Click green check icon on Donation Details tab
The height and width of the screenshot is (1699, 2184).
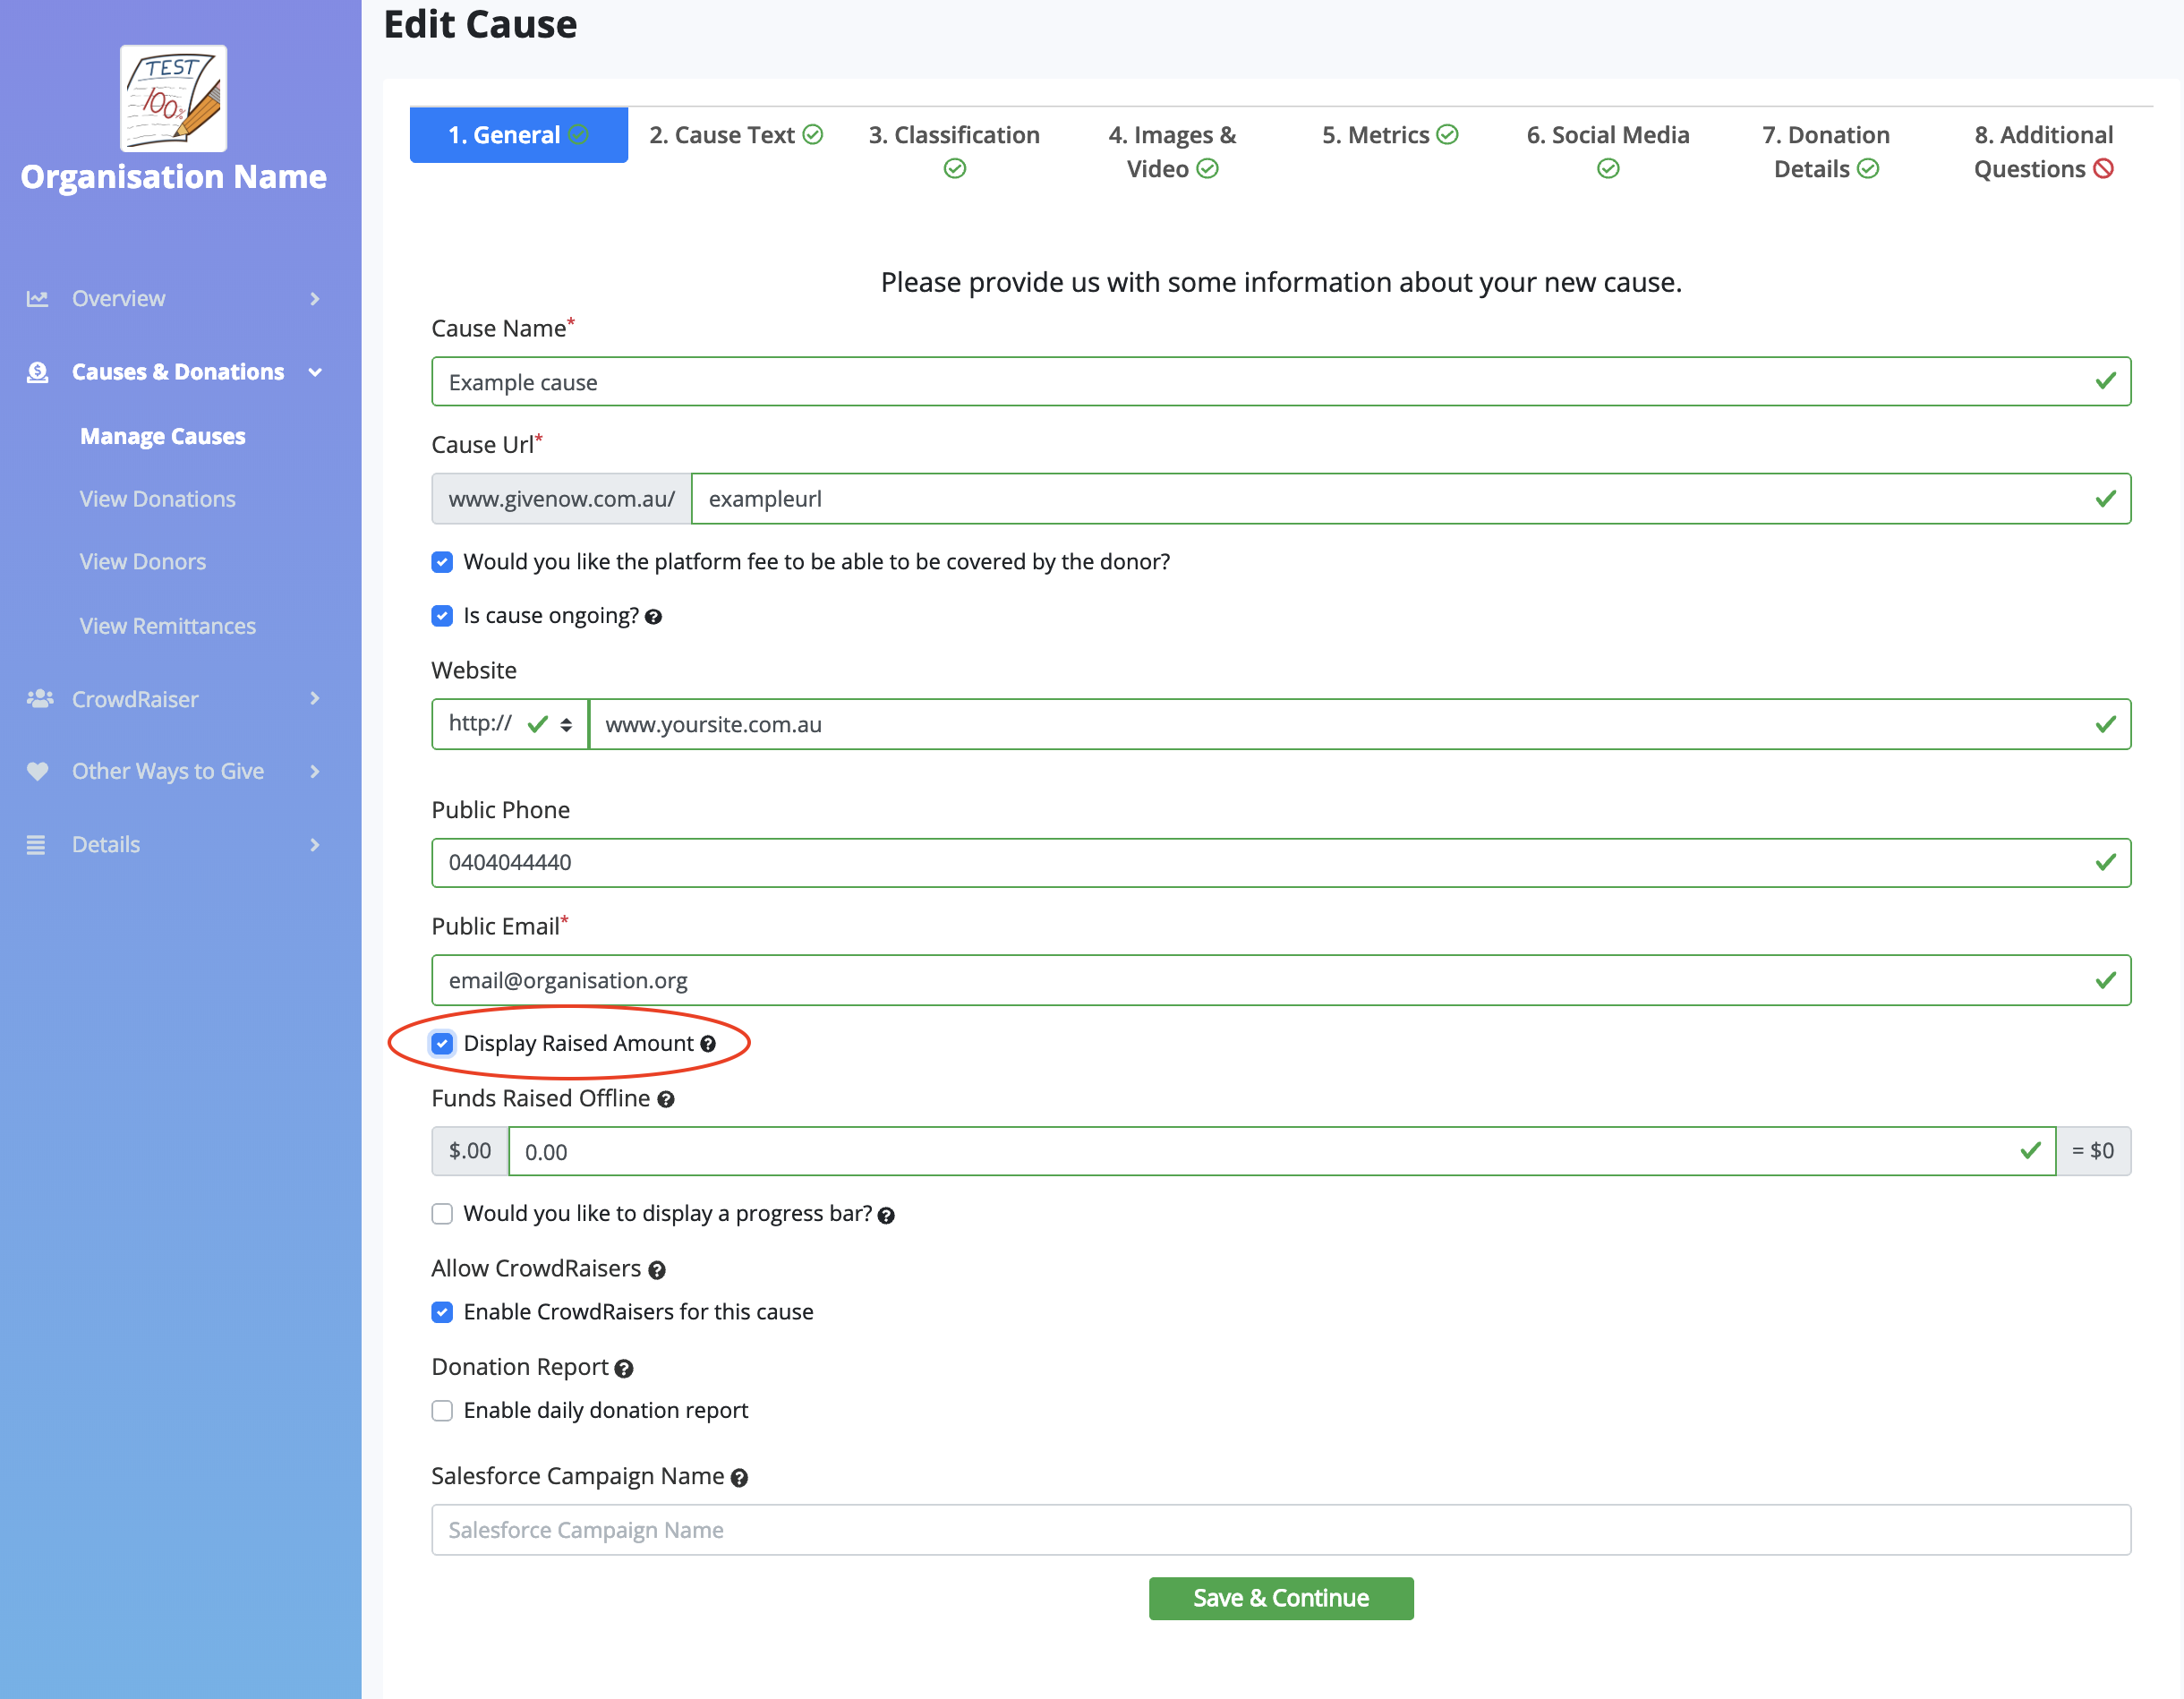tap(1868, 169)
